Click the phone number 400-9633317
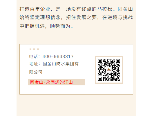Image resolution: width=152 pixels, height=120 pixels. pyautogui.click(x=58, y=57)
